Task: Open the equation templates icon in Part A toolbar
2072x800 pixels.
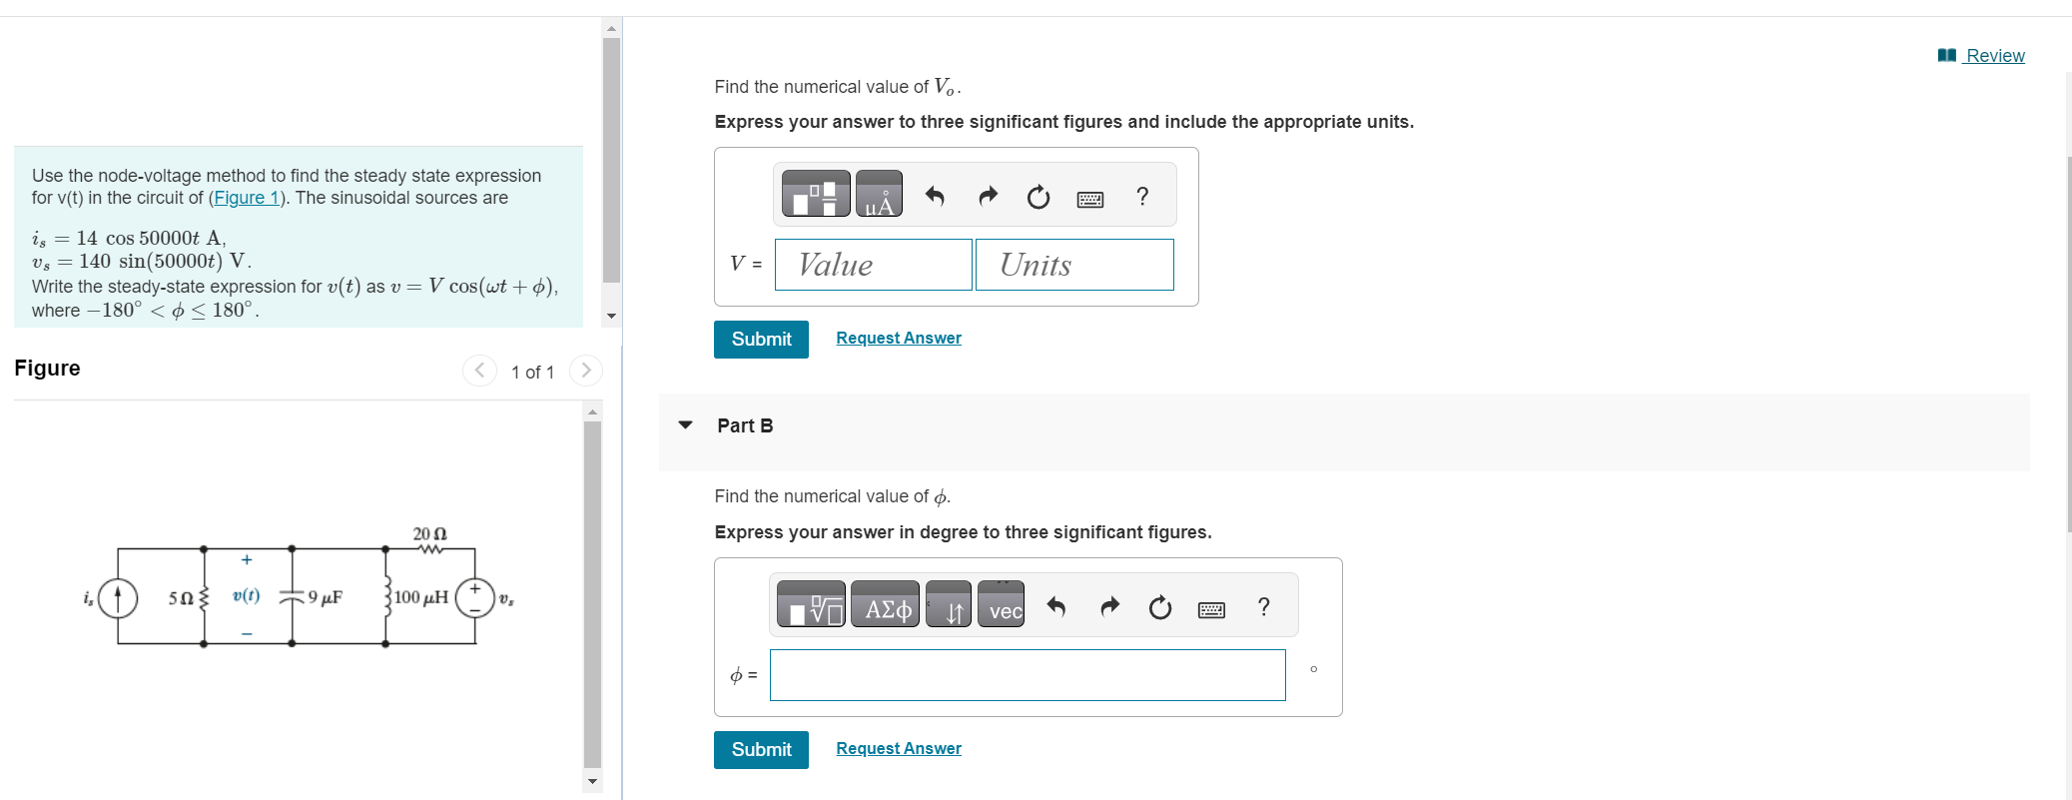Action: [x=813, y=195]
